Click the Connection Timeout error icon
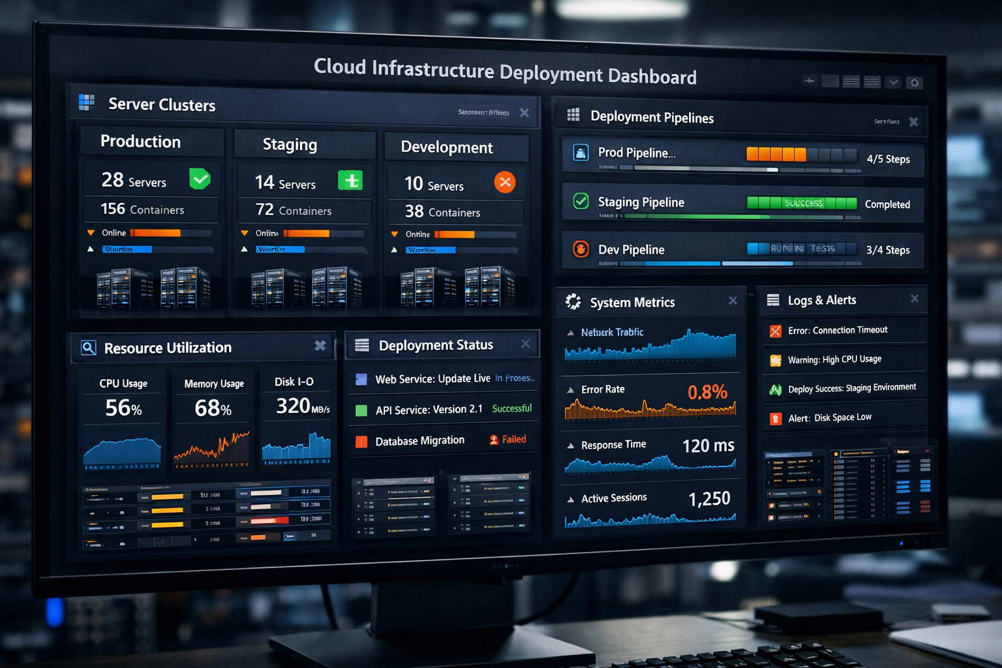Viewport: 1002px width, 668px height. click(x=776, y=331)
